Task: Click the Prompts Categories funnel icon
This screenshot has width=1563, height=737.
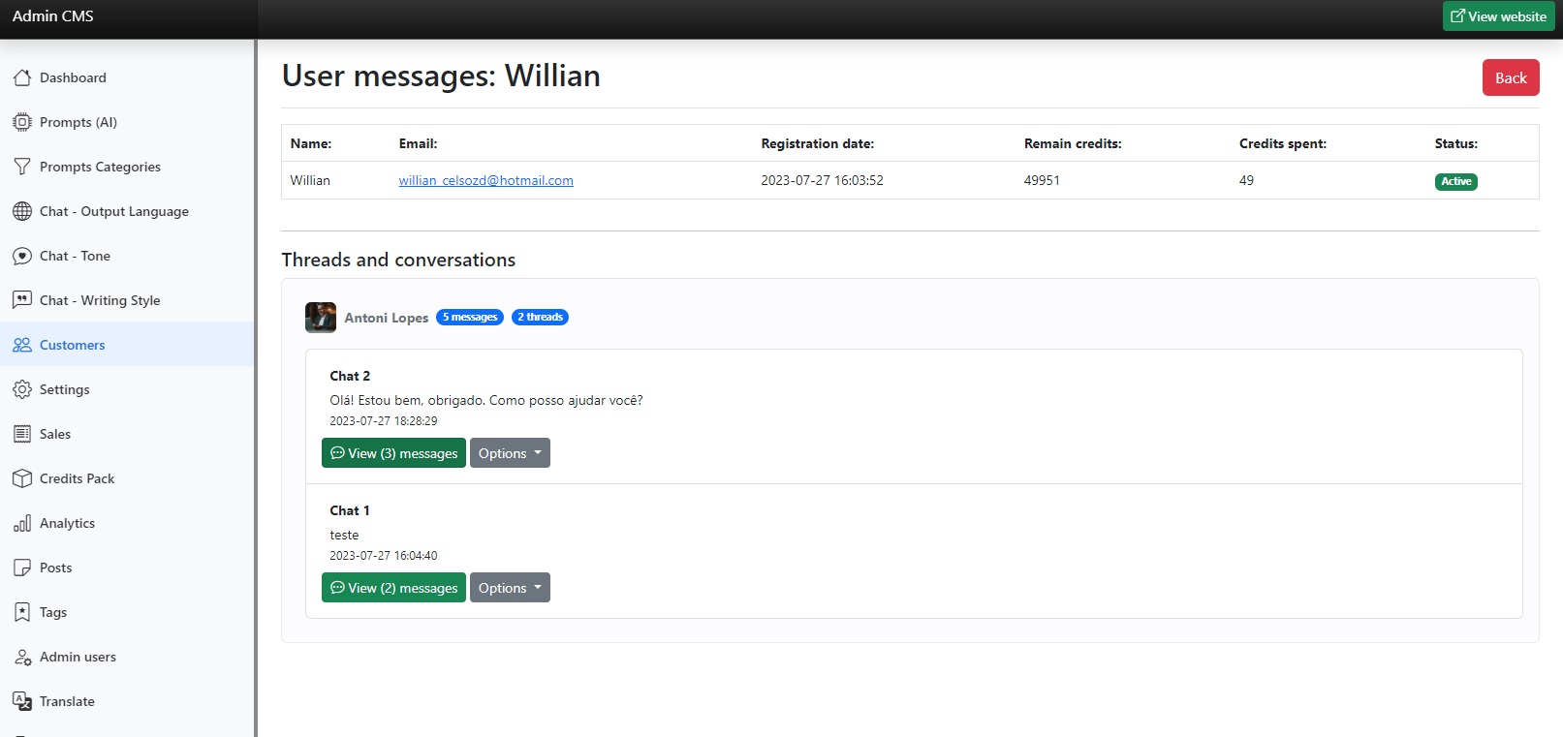Action: click(22, 167)
